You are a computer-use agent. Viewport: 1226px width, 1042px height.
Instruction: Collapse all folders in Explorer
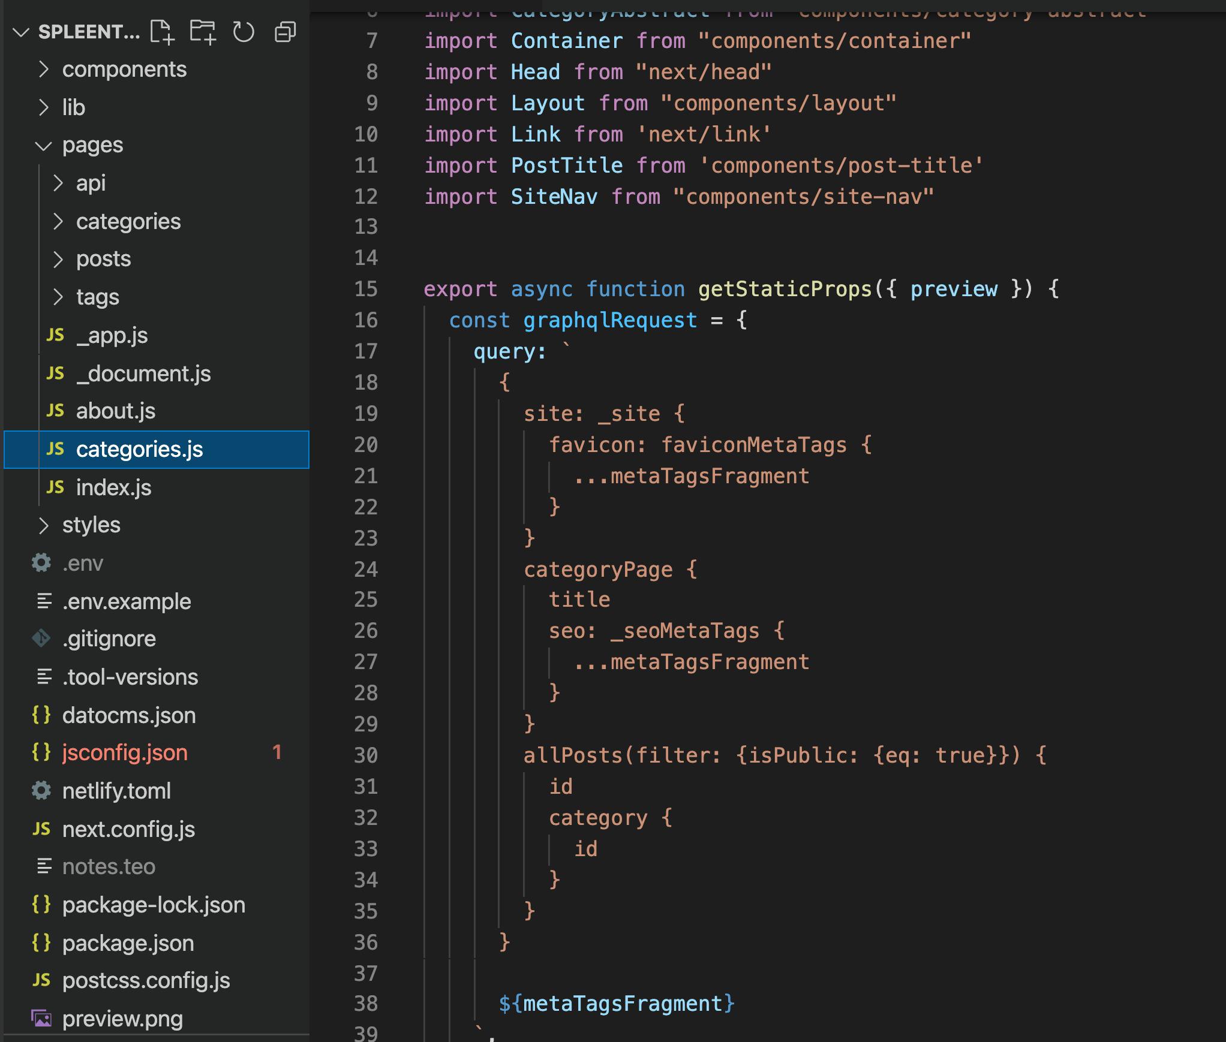285,32
